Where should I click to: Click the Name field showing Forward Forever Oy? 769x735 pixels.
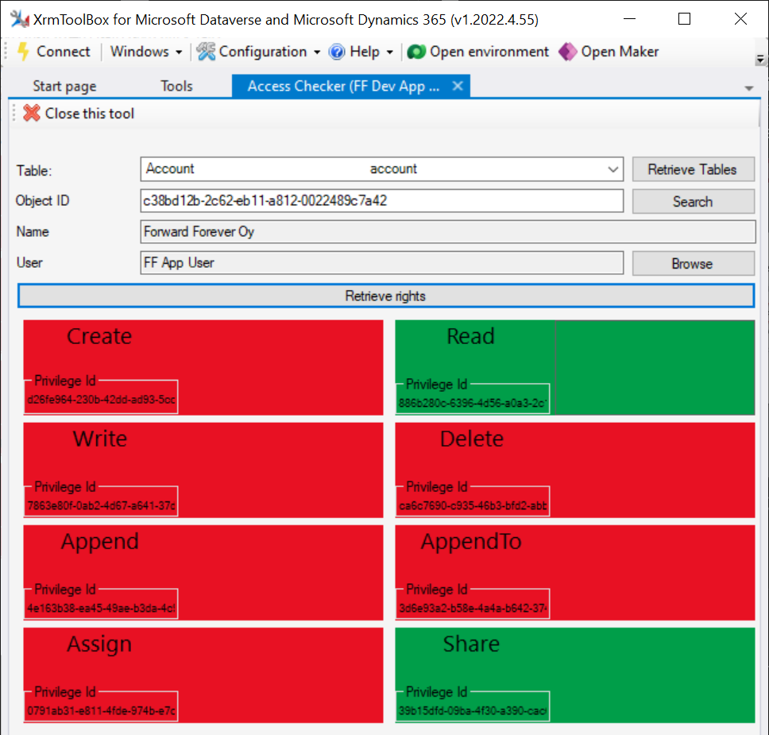[448, 231]
